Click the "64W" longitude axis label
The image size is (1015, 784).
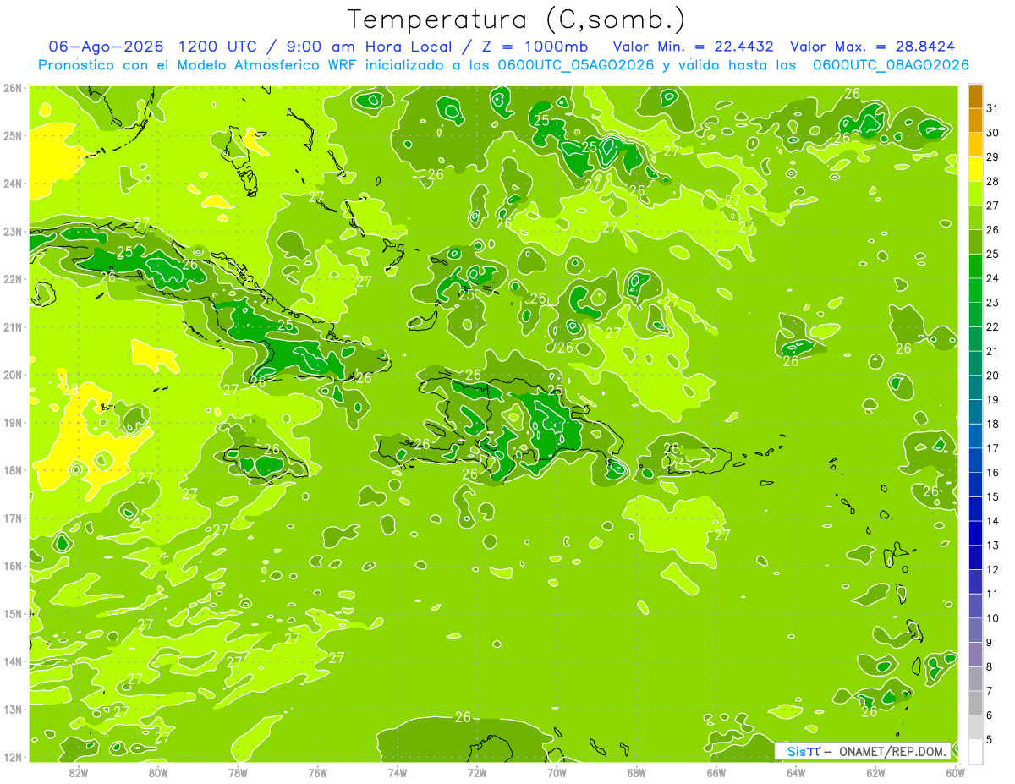[x=796, y=771]
